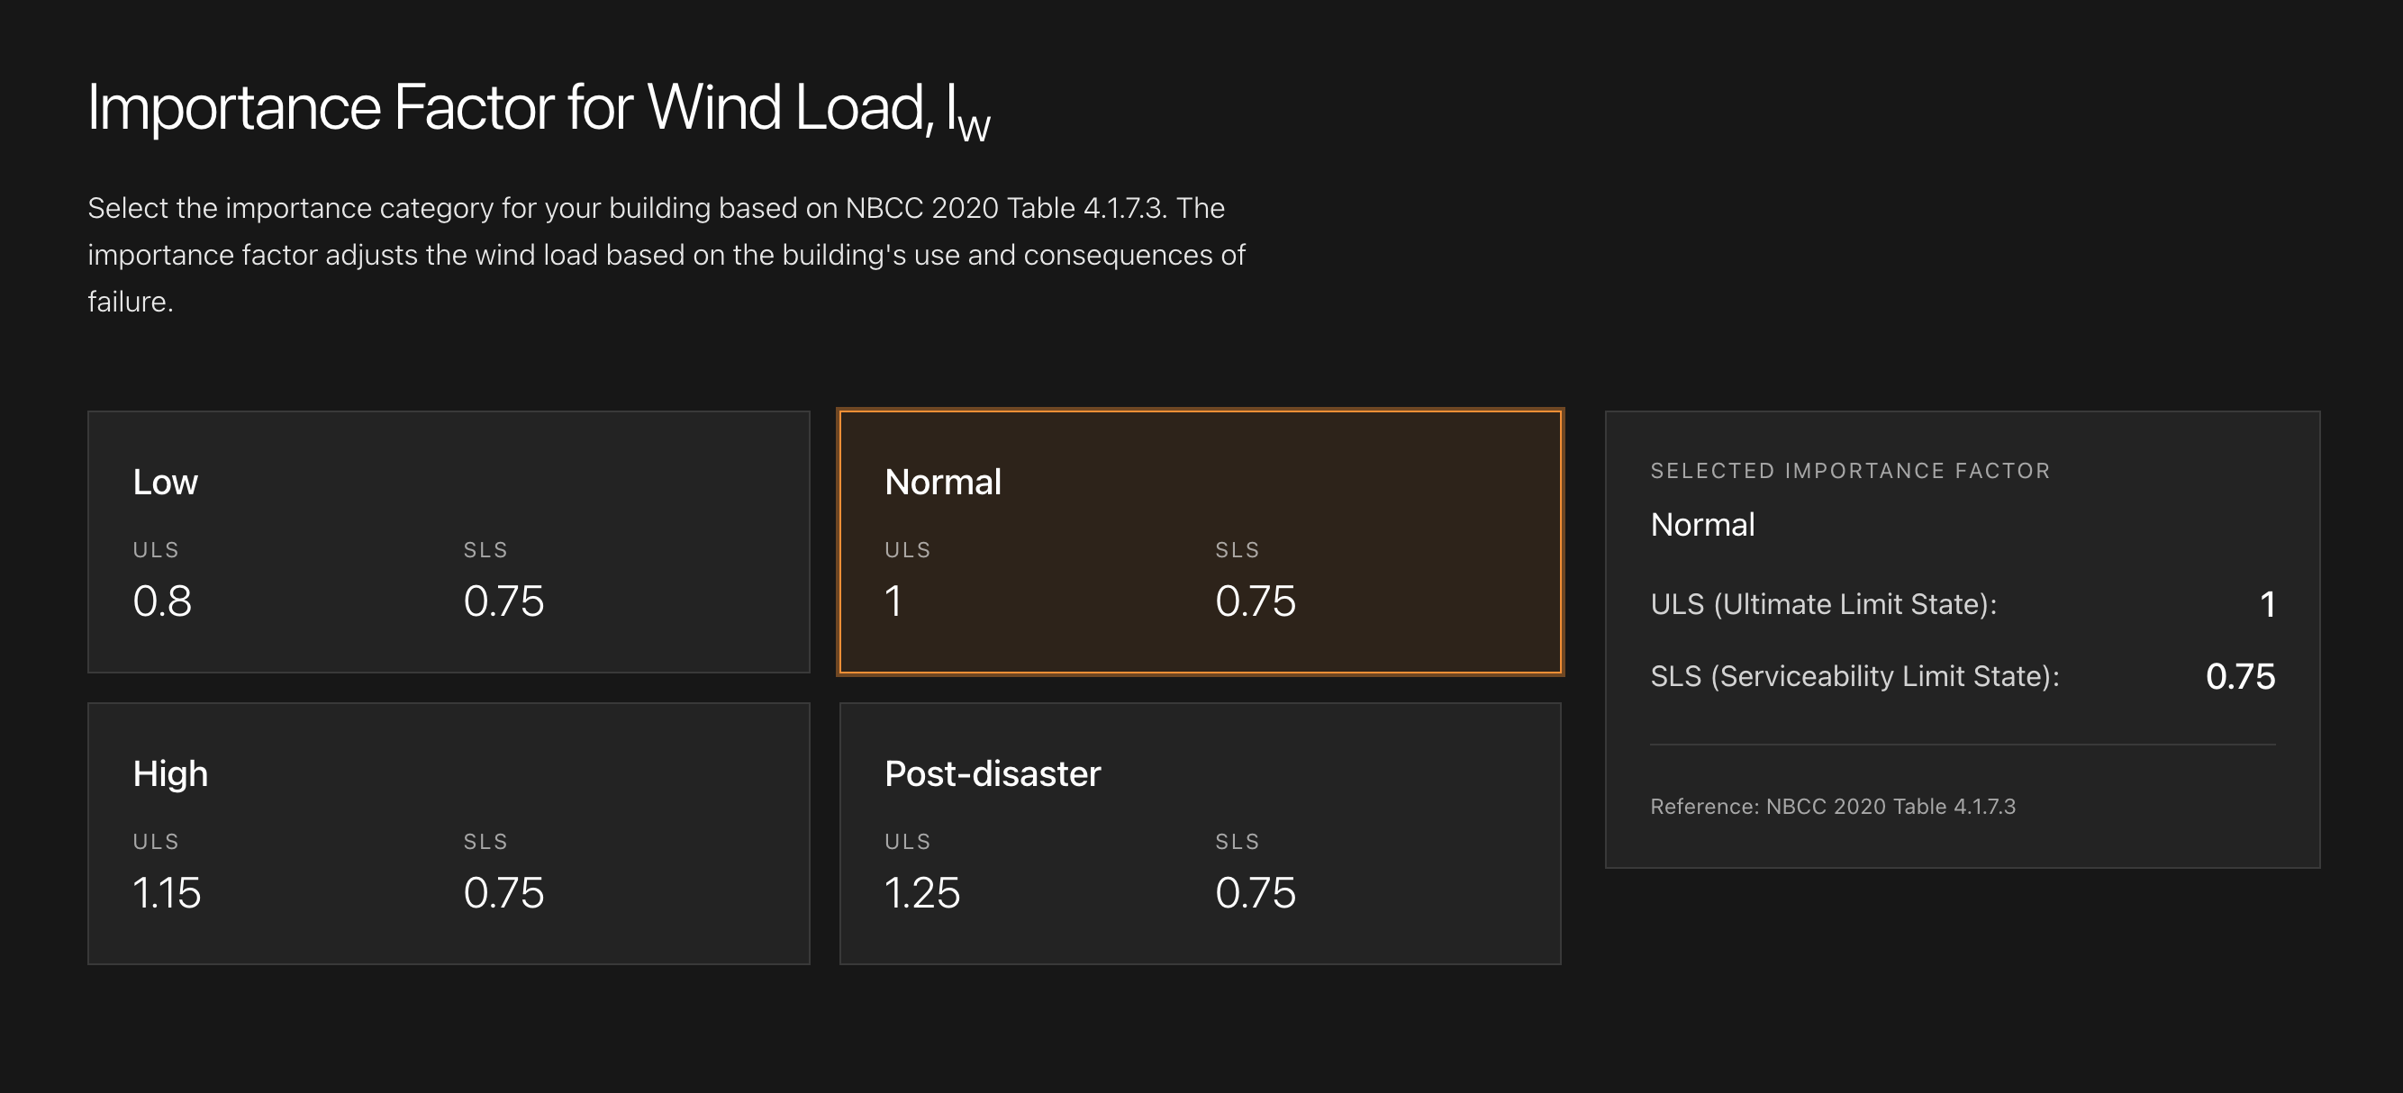The width and height of the screenshot is (2403, 1093).
Task: Click the SLS label inside the Normal card
Action: pyautogui.click(x=1236, y=549)
